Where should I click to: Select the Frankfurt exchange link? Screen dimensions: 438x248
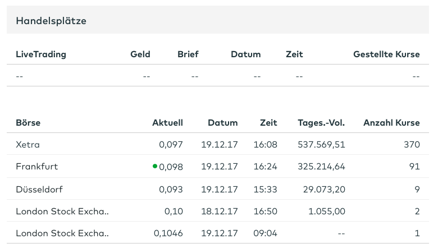(37, 167)
